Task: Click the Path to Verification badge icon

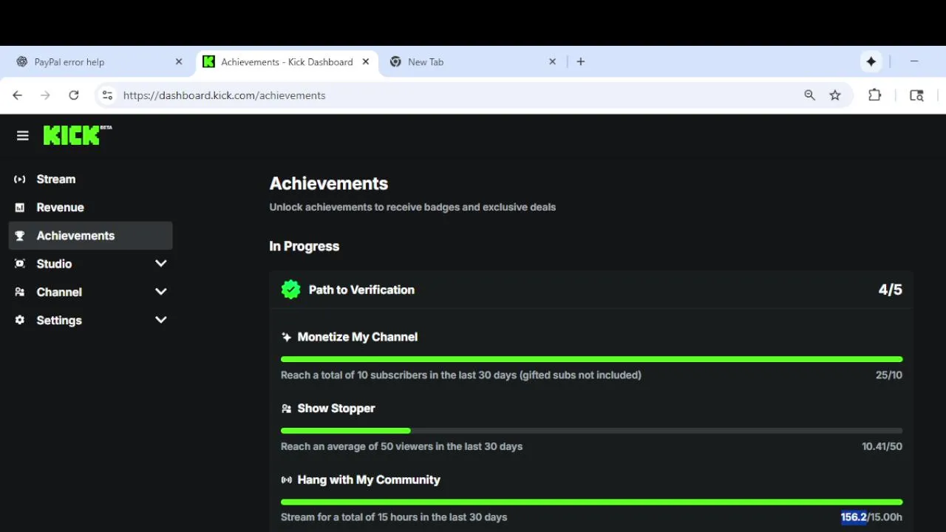Action: 291,290
